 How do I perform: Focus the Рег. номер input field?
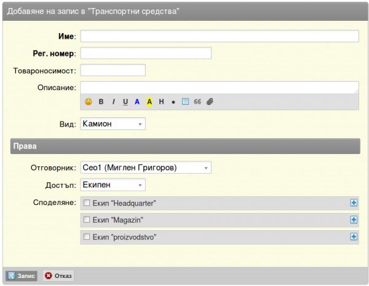[146, 53]
